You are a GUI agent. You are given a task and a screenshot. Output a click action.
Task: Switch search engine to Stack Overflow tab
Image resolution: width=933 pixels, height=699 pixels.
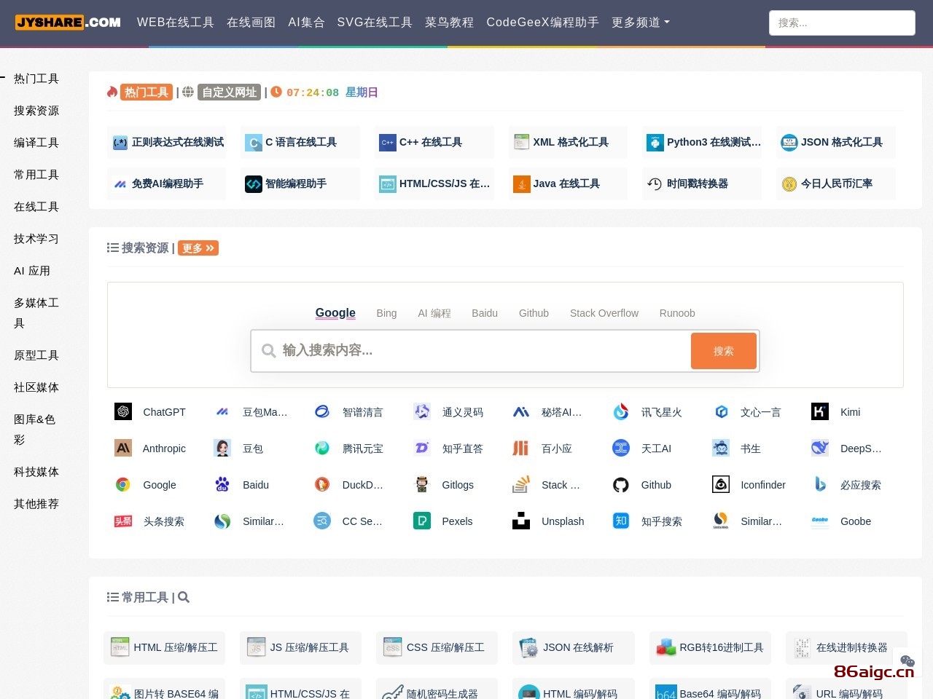604,313
